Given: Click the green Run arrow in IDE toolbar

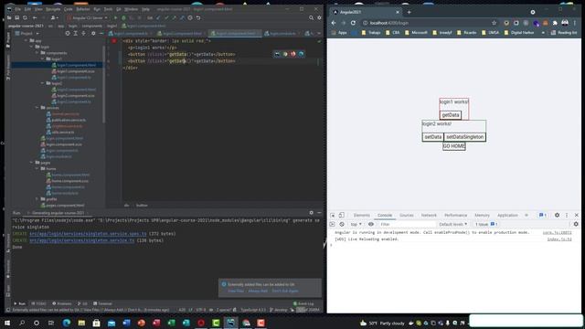Looking at the screenshot, I should (x=115, y=17).
